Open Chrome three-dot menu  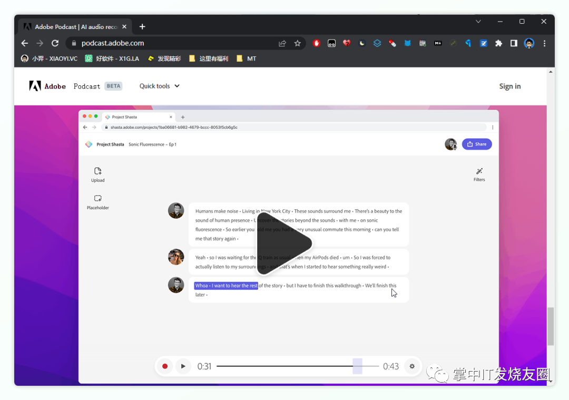pos(544,43)
